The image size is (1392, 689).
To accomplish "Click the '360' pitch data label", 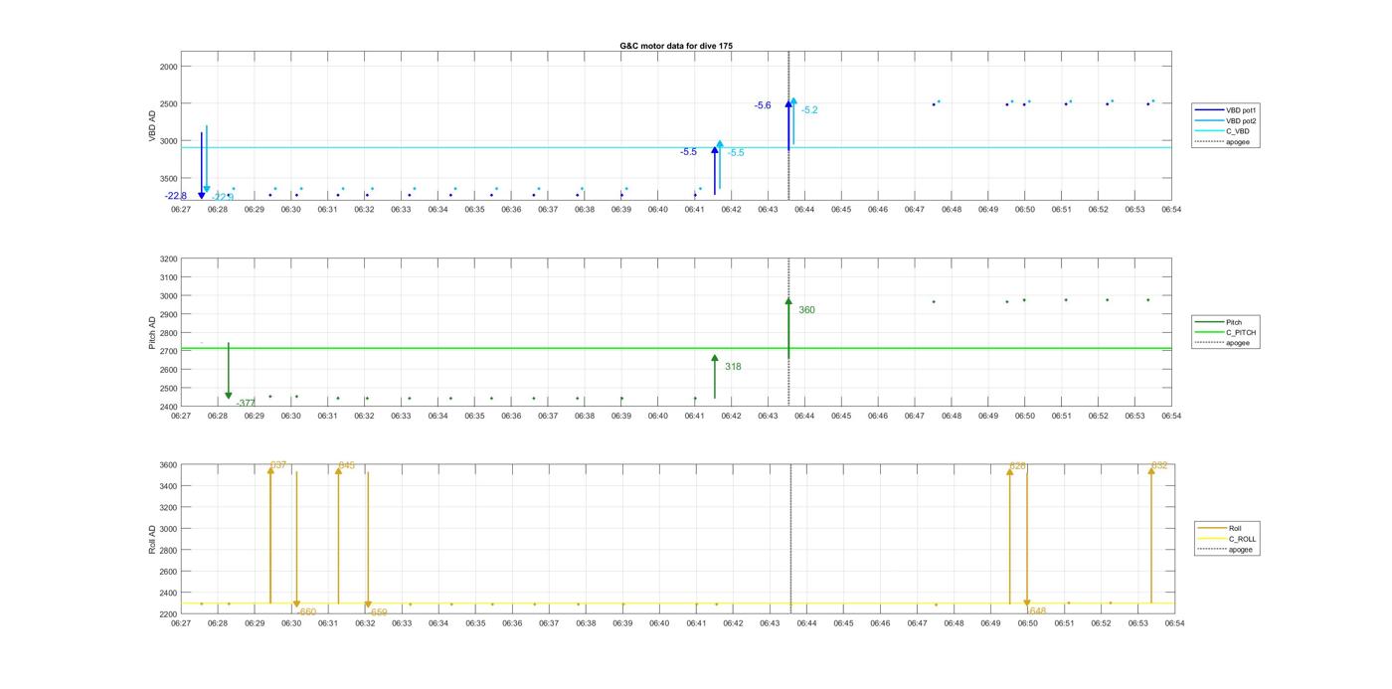I will pyautogui.click(x=806, y=310).
